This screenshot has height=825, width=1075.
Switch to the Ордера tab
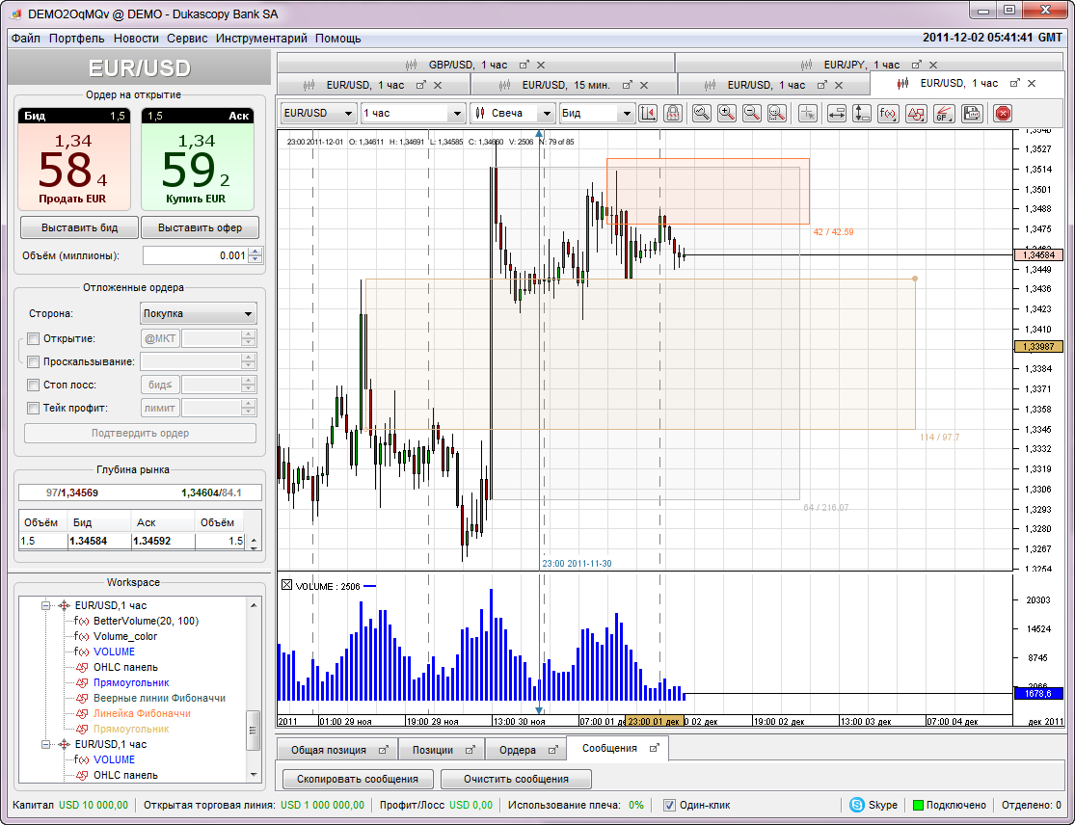pyautogui.click(x=525, y=750)
